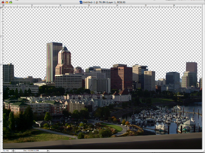Minimize the window with the yellow button
The height and width of the screenshot is (153, 205).
point(7,2)
